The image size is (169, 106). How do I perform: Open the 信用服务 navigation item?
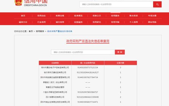pos(115,16)
